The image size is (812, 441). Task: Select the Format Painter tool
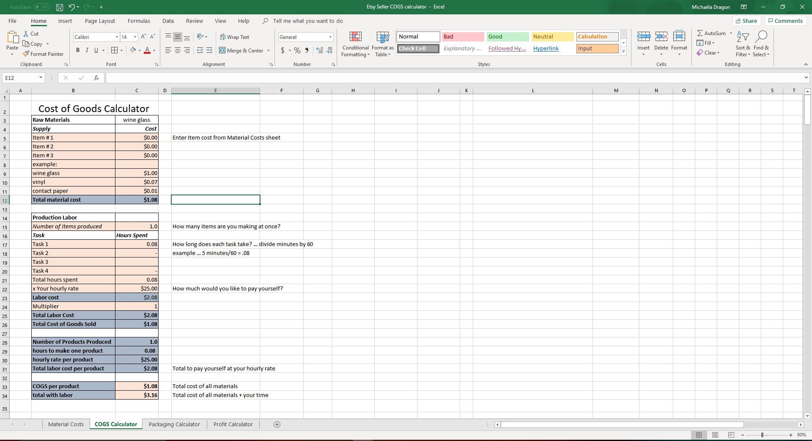coord(43,54)
